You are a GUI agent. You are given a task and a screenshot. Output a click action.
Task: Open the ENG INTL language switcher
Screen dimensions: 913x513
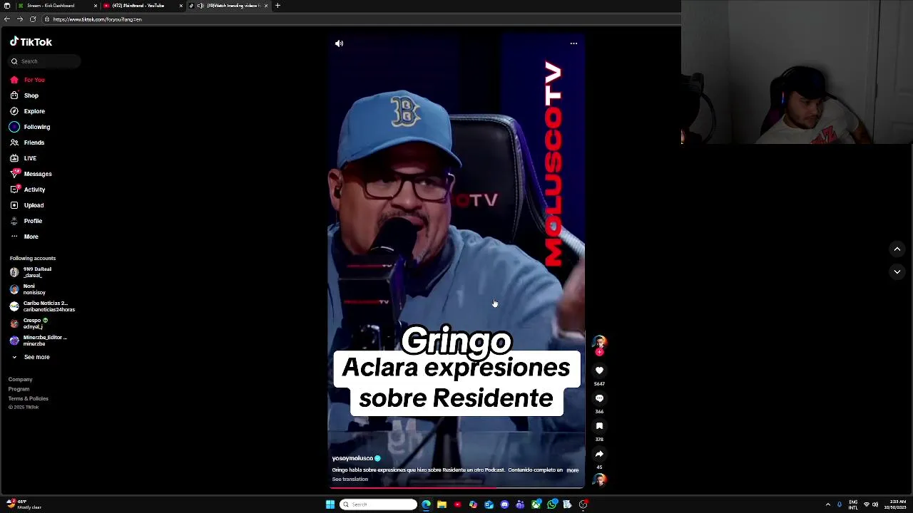coord(853,504)
